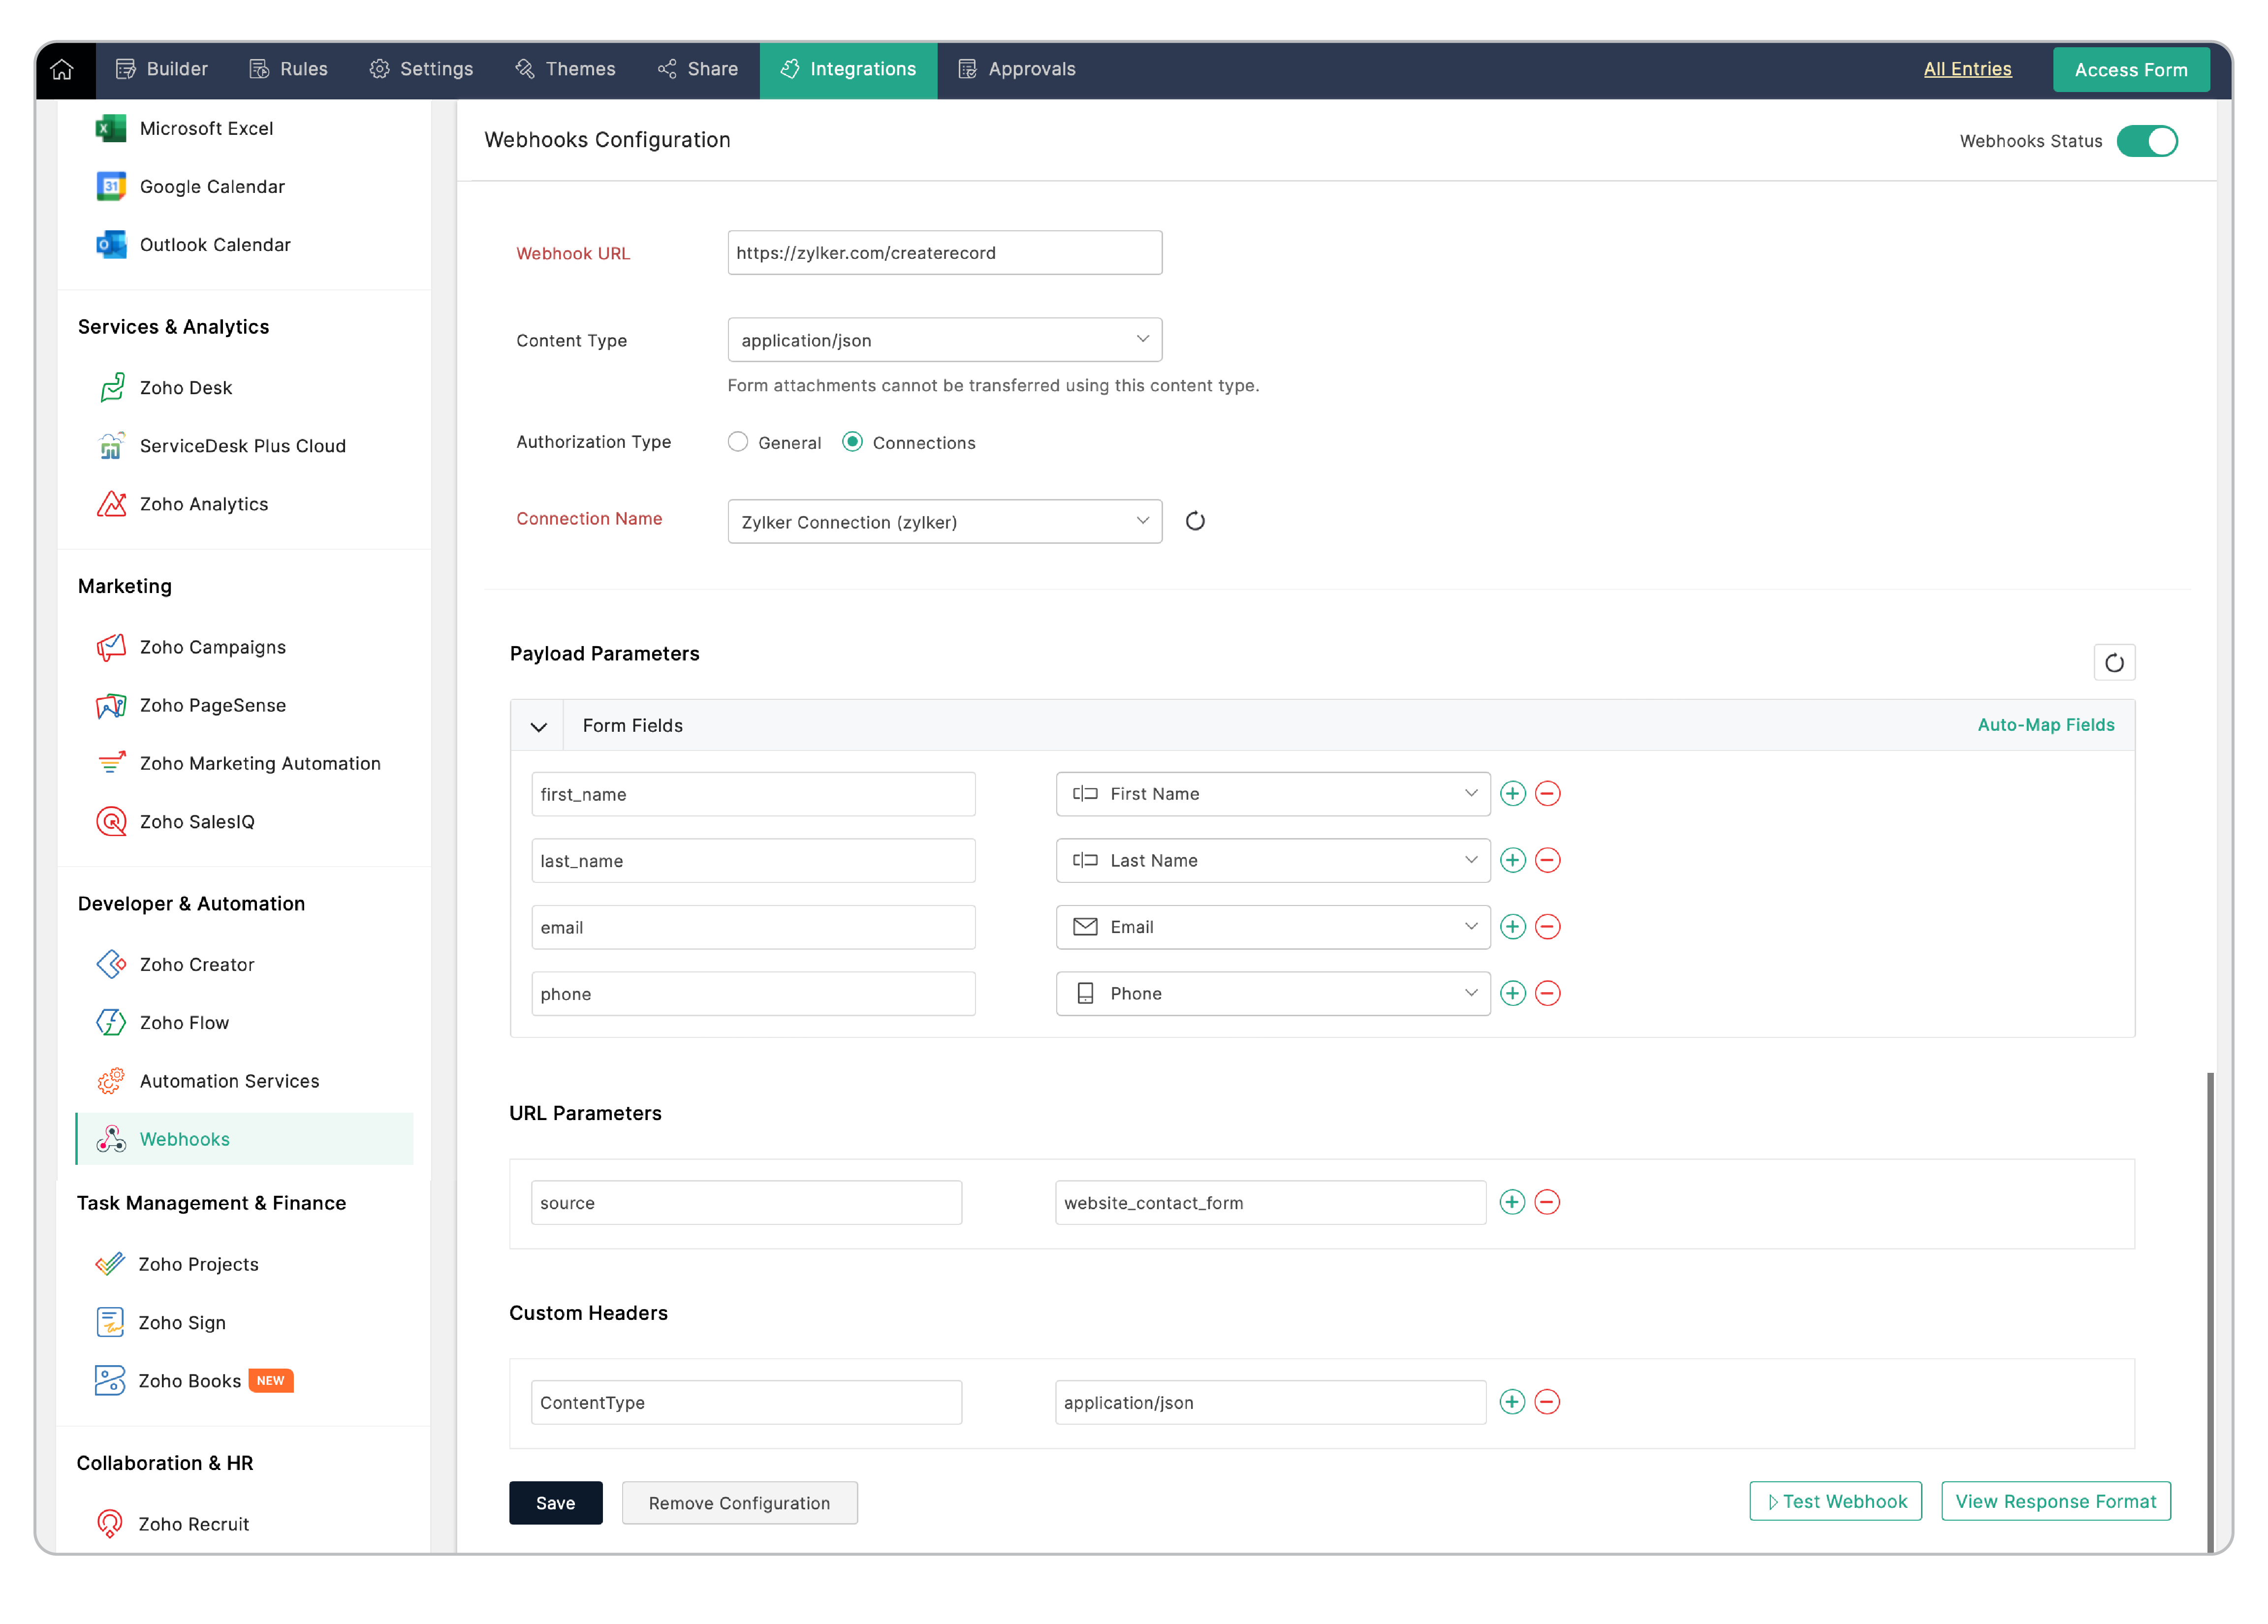Add a row after first_name field

coord(1512,793)
